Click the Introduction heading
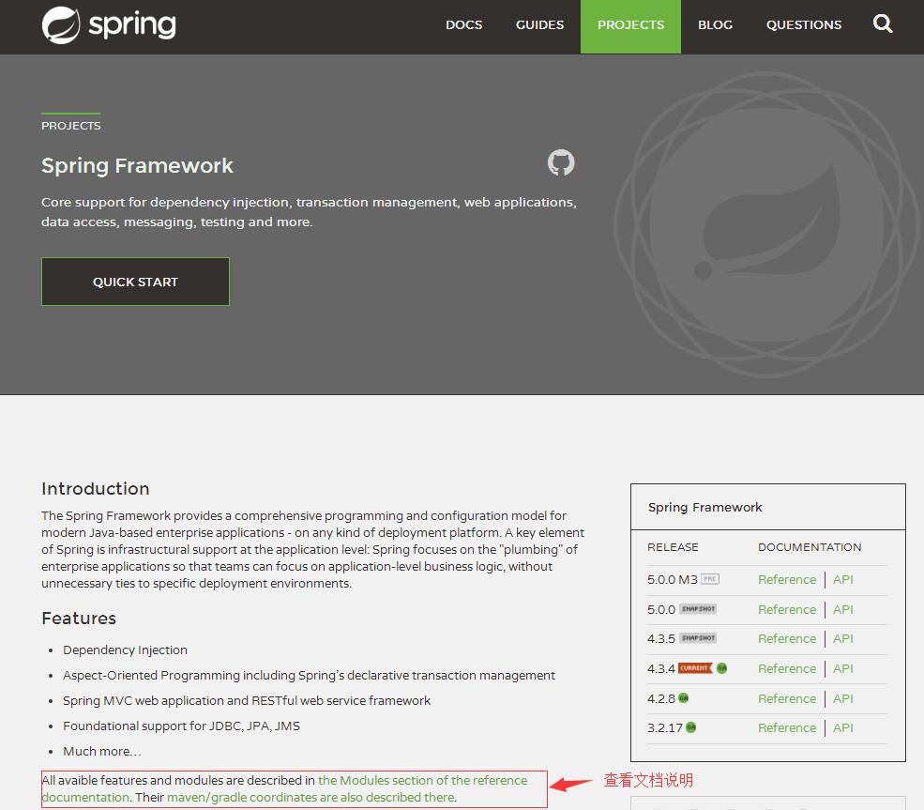Image resolution: width=924 pixels, height=810 pixels. click(96, 489)
